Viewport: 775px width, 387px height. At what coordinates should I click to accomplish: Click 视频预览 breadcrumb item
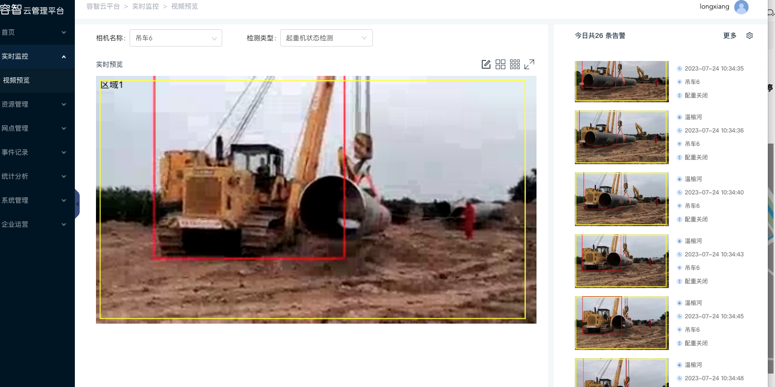[x=185, y=6]
